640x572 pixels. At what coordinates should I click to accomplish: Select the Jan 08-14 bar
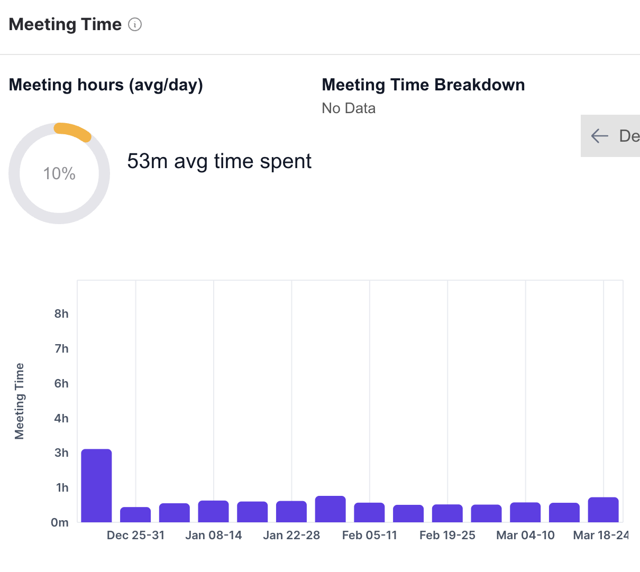213,511
